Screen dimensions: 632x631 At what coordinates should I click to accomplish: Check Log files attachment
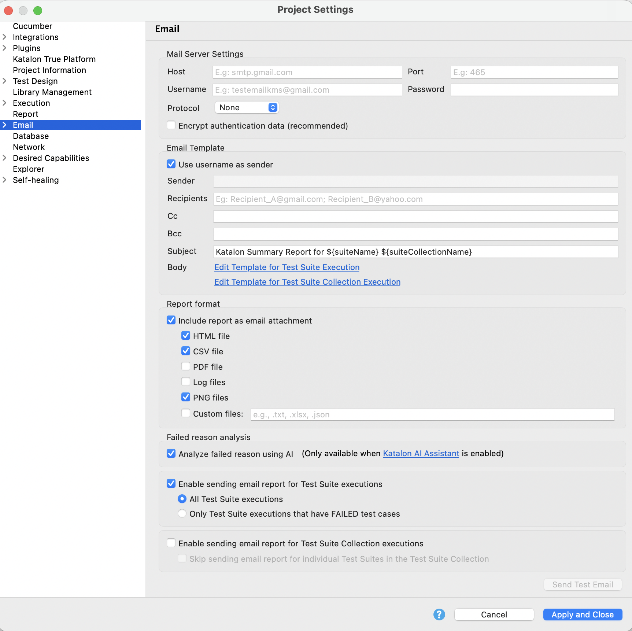[x=186, y=382]
